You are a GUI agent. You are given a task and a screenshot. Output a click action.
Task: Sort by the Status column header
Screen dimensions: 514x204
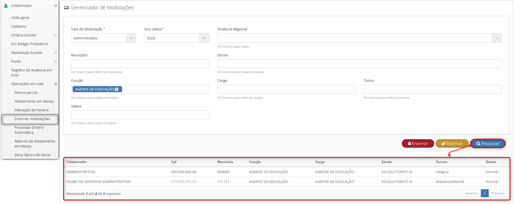(491, 162)
